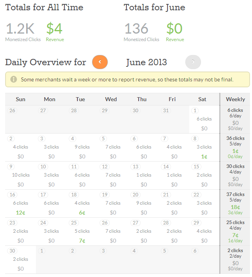Go to previous month with orange arrow
The height and width of the screenshot is (277, 252).
pyautogui.click(x=100, y=62)
